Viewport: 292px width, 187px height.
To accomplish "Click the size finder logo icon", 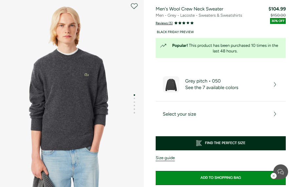I will click(x=199, y=143).
